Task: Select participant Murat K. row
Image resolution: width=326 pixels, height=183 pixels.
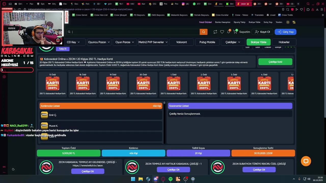Action: coord(101,126)
